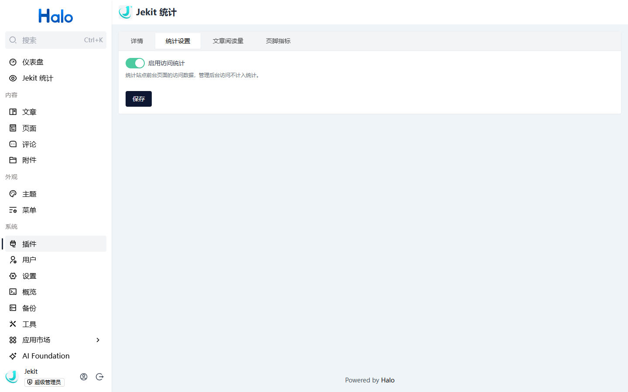Click the 插件 plugin plug icon
Viewport: 628px width, 392px height.
13,244
